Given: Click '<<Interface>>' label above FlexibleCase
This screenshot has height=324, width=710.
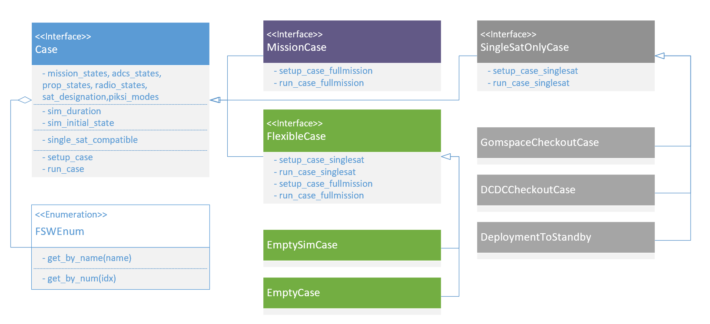Looking at the screenshot, I should 295,123.
